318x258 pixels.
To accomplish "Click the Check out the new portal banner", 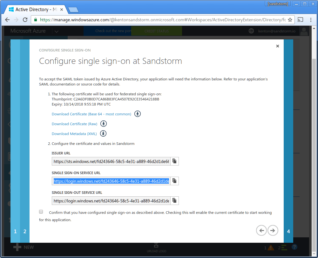I will click(107, 31).
